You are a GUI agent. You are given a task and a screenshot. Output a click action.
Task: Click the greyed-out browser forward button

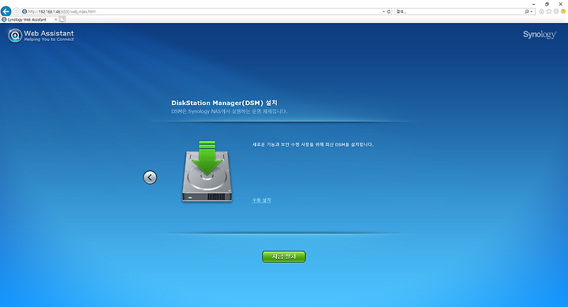pyautogui.click(x=17, y=12)
